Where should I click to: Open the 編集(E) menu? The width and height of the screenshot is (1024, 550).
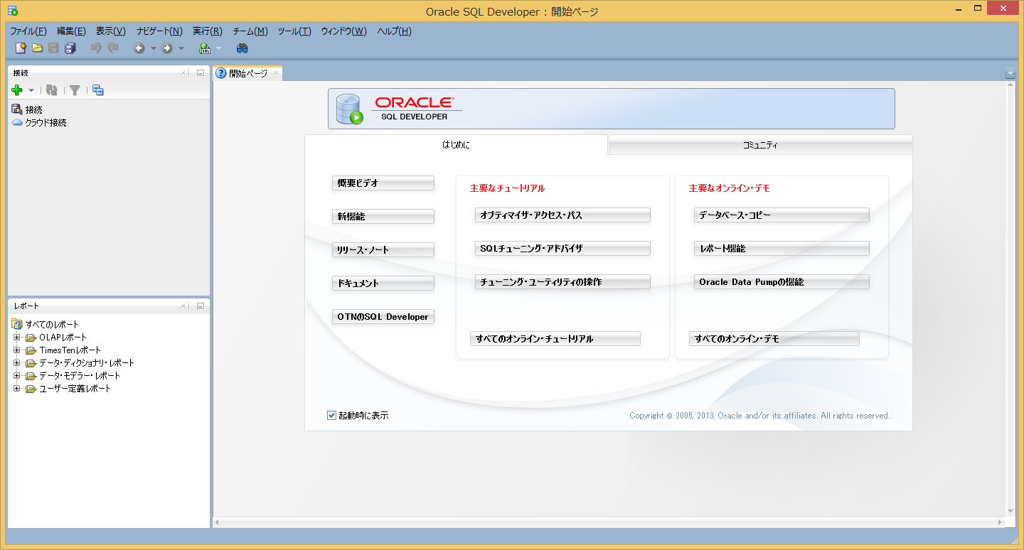click(71, 31)
